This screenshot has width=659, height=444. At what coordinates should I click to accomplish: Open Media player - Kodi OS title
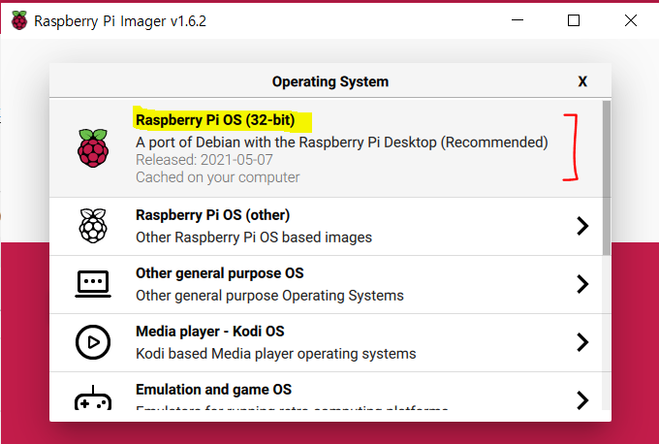point(209,332)
